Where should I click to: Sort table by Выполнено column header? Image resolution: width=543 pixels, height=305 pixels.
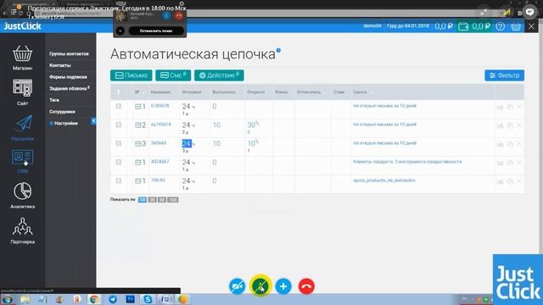[224, 92]
